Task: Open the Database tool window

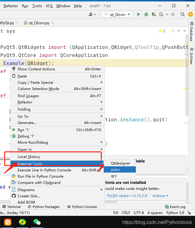Action: tap(192, 31)
